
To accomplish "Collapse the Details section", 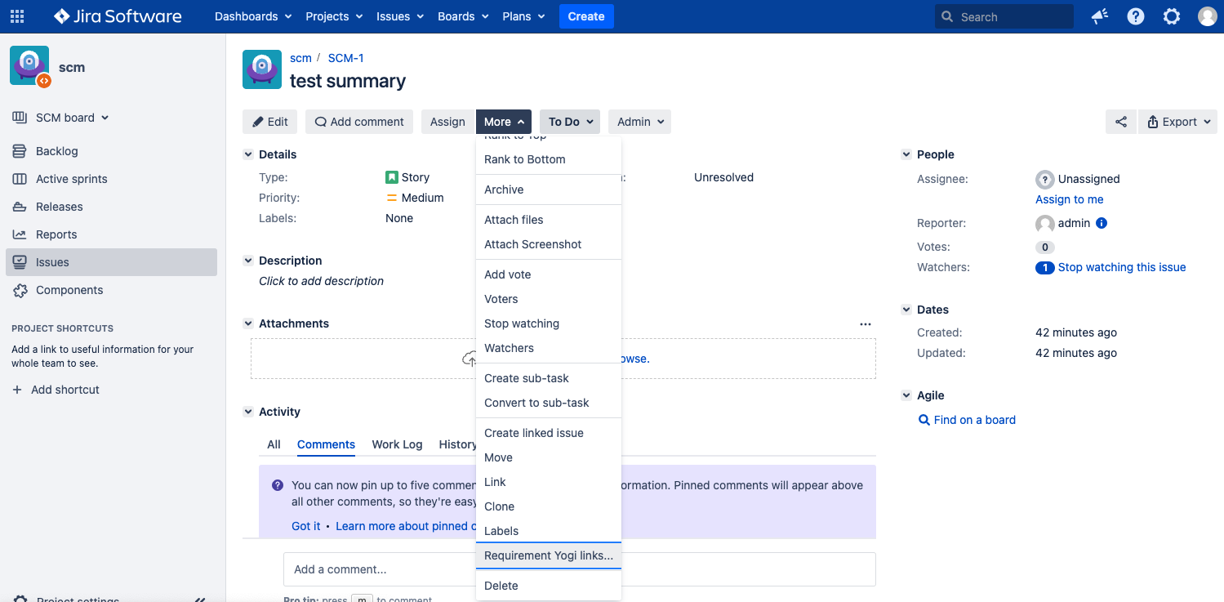I will (x=248, y=154).
